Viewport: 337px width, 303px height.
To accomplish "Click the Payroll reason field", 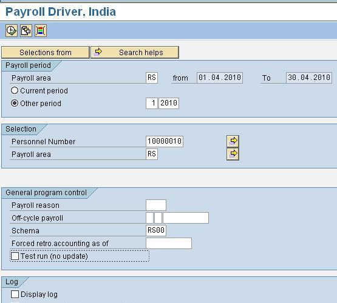I will pos(156,205).
